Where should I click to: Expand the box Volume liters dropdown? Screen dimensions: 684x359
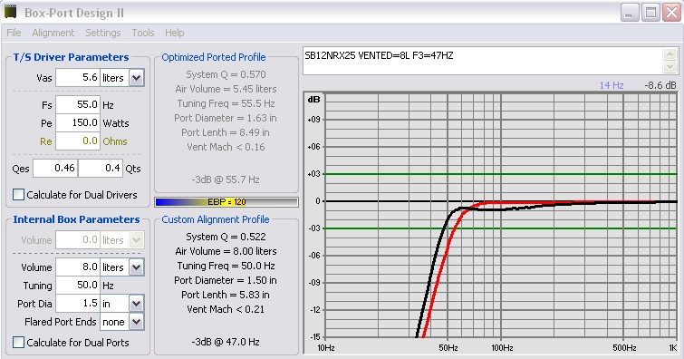tap(137, 267)
